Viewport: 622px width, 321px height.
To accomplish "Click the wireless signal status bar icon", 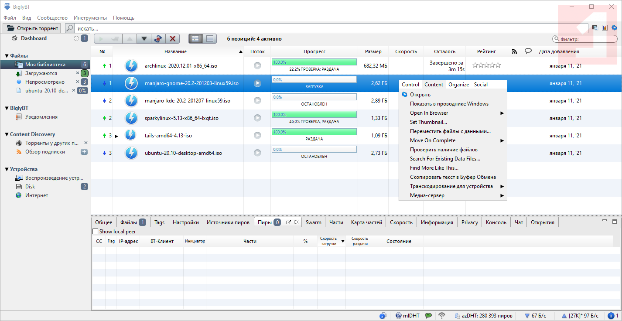I will click(442, 316).
